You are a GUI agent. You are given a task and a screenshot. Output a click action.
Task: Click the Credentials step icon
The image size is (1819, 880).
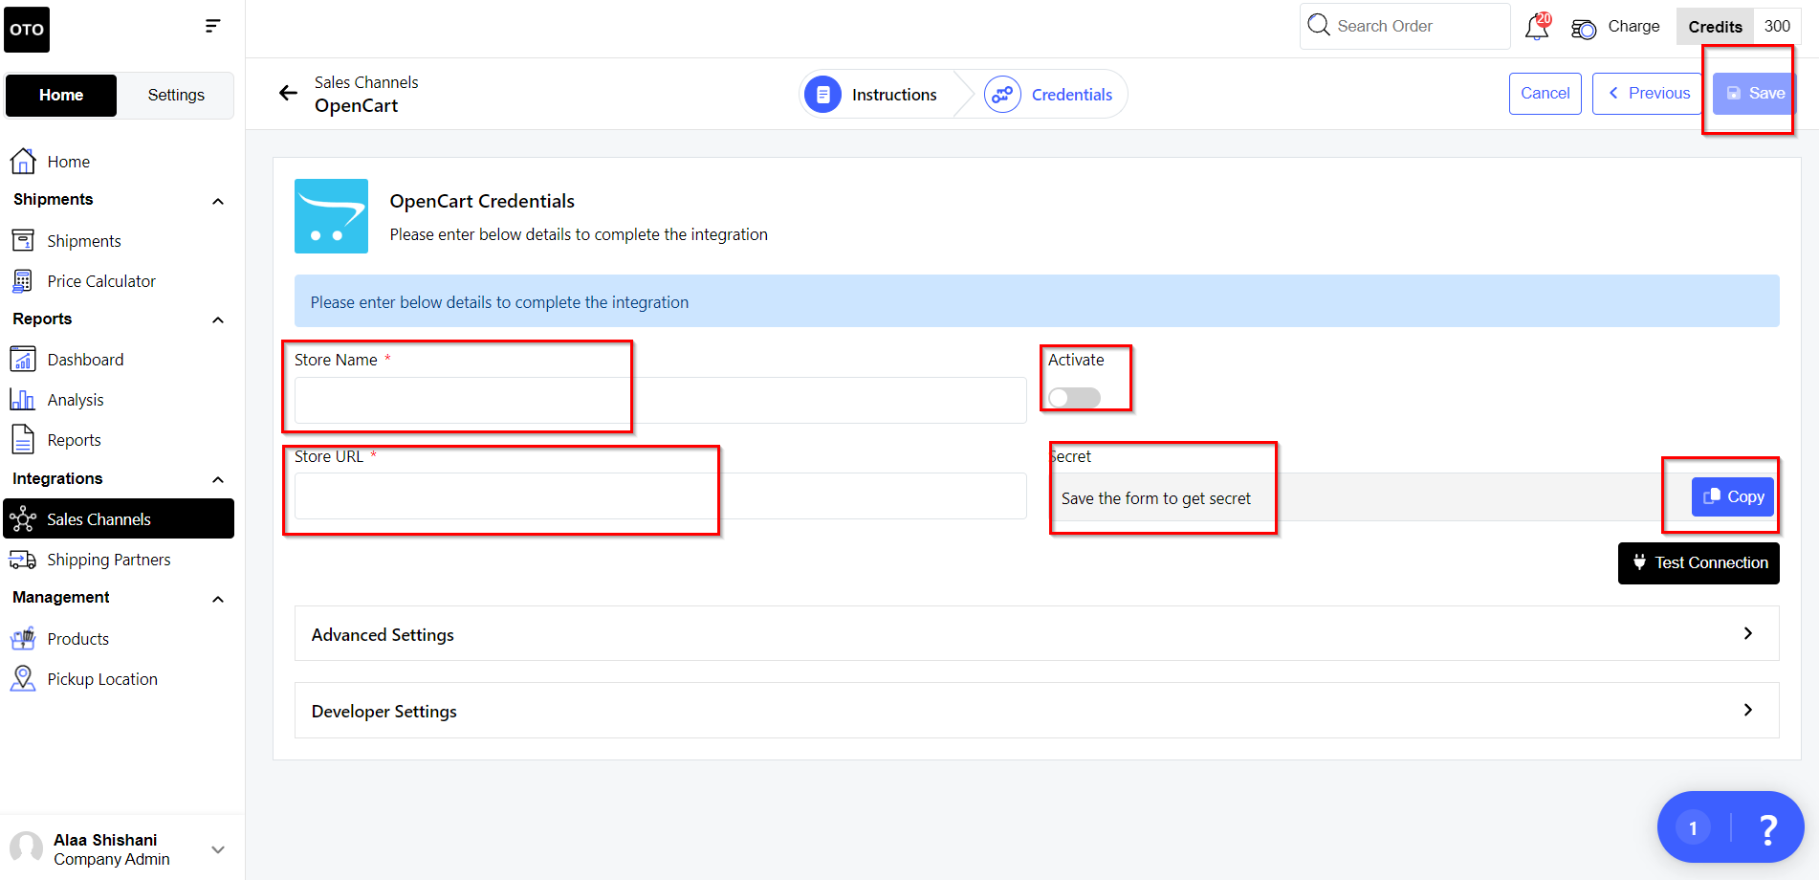[1002, 95]
